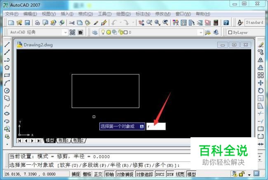Expand the undo history dropdown arrow
The image size is (268, 180).
coord(120,22)
